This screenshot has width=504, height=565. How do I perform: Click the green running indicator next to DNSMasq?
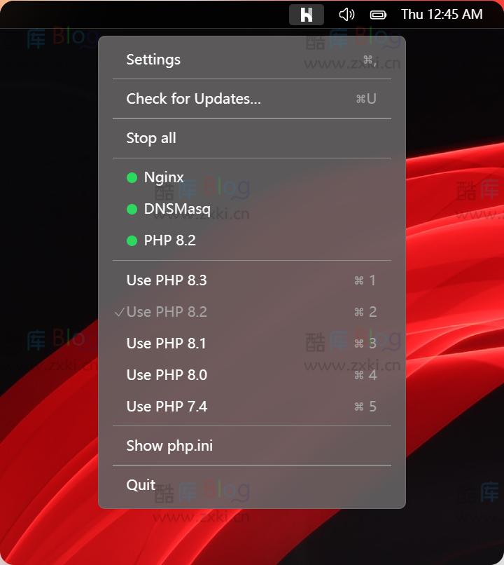[x=131, y=209]
